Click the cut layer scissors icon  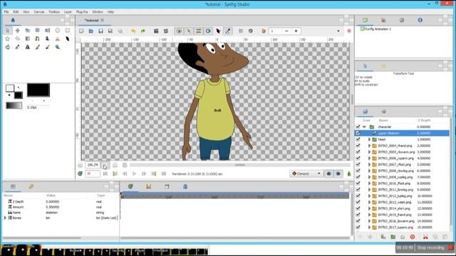425,237
